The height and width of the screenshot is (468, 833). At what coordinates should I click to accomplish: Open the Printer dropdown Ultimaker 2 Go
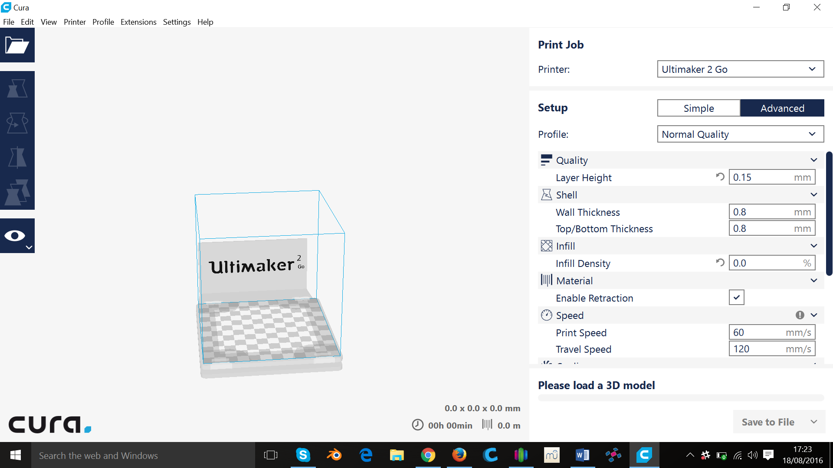[x=741, y=69]
